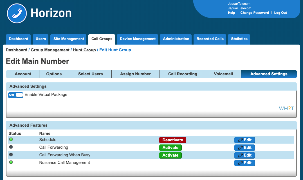Open the Device Management tab
This screenshot has height=180, width=303.
click(x=138, y=39)
